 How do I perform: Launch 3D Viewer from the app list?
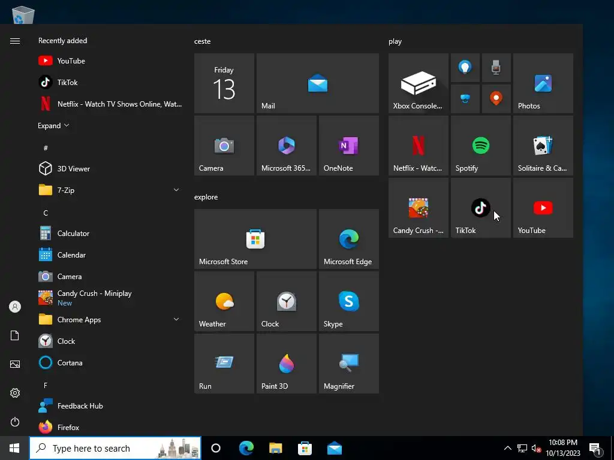pyautogui.click(x=110, y=168)
